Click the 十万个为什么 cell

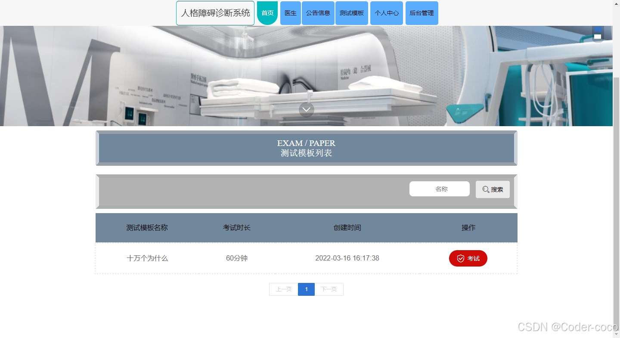click(x=147, y=258)
